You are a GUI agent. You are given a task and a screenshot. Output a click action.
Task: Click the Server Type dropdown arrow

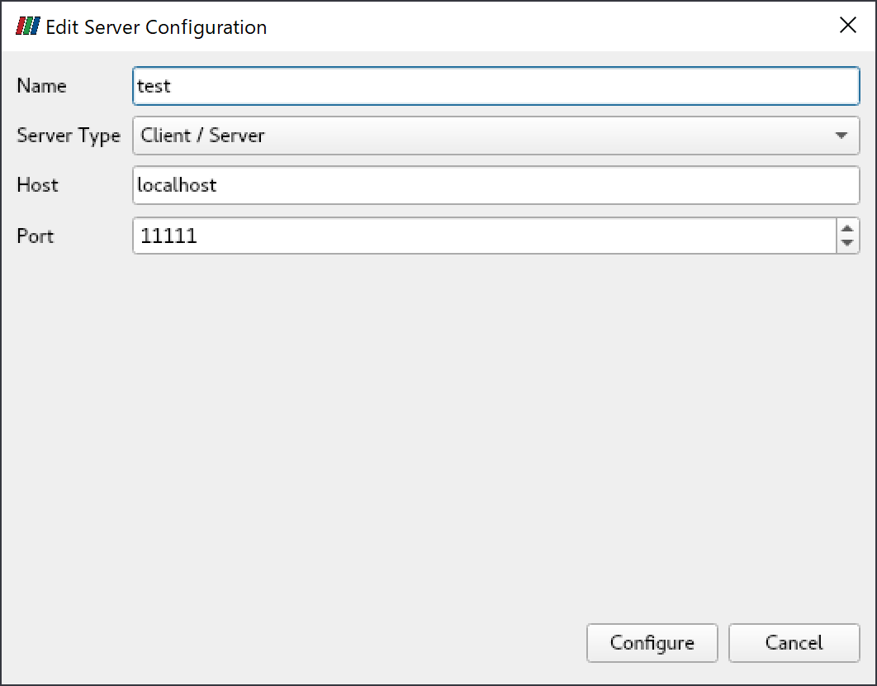(841, 136)
